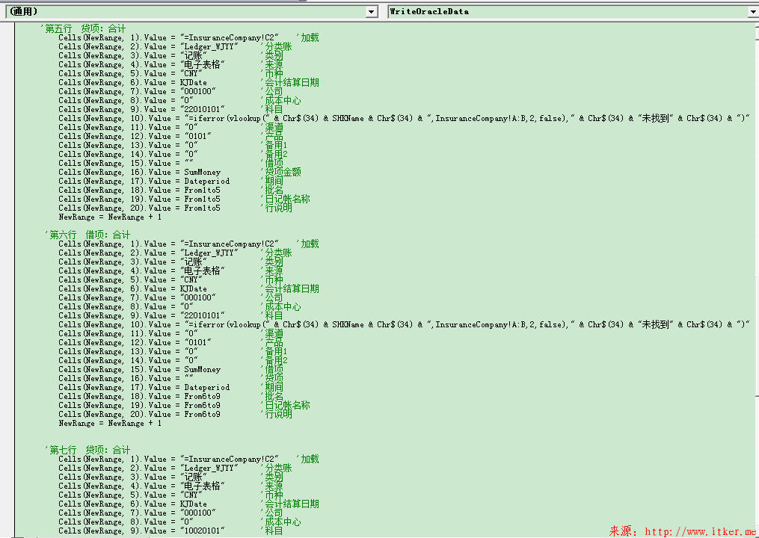The height and width of the screenshot is (538, 759).
Task: Place cursor on '第五行 贷项: 合计 comment
Action: click(83, 28)
